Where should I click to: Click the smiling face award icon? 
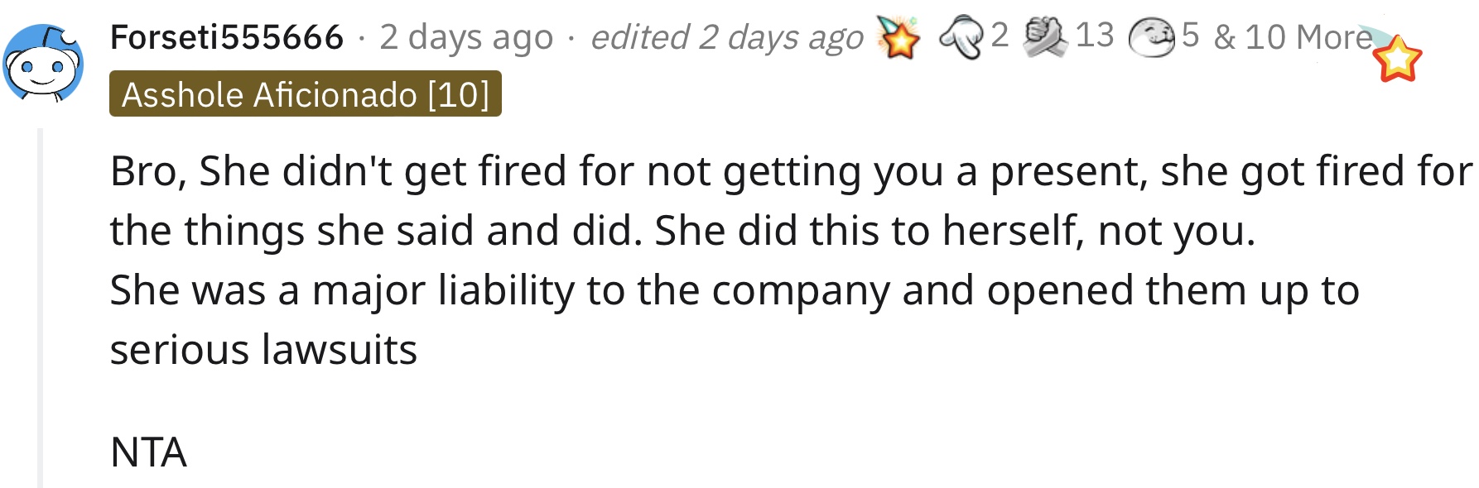coord(1152,38)
